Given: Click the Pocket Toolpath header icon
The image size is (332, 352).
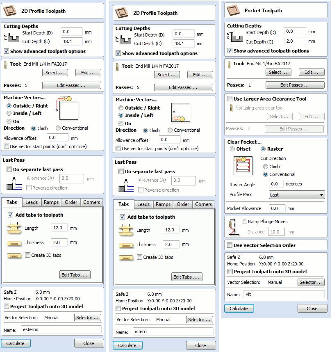Looking at the screenshot, I should (x=233, y=10).
